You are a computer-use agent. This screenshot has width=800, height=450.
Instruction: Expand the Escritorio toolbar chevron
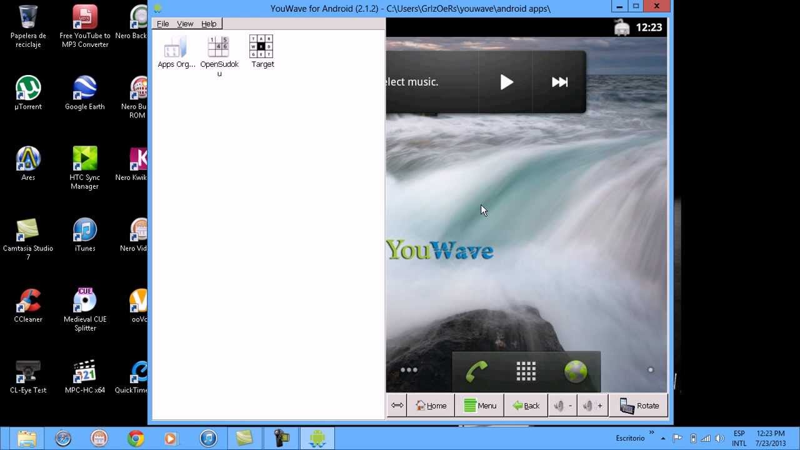(651, 432)
